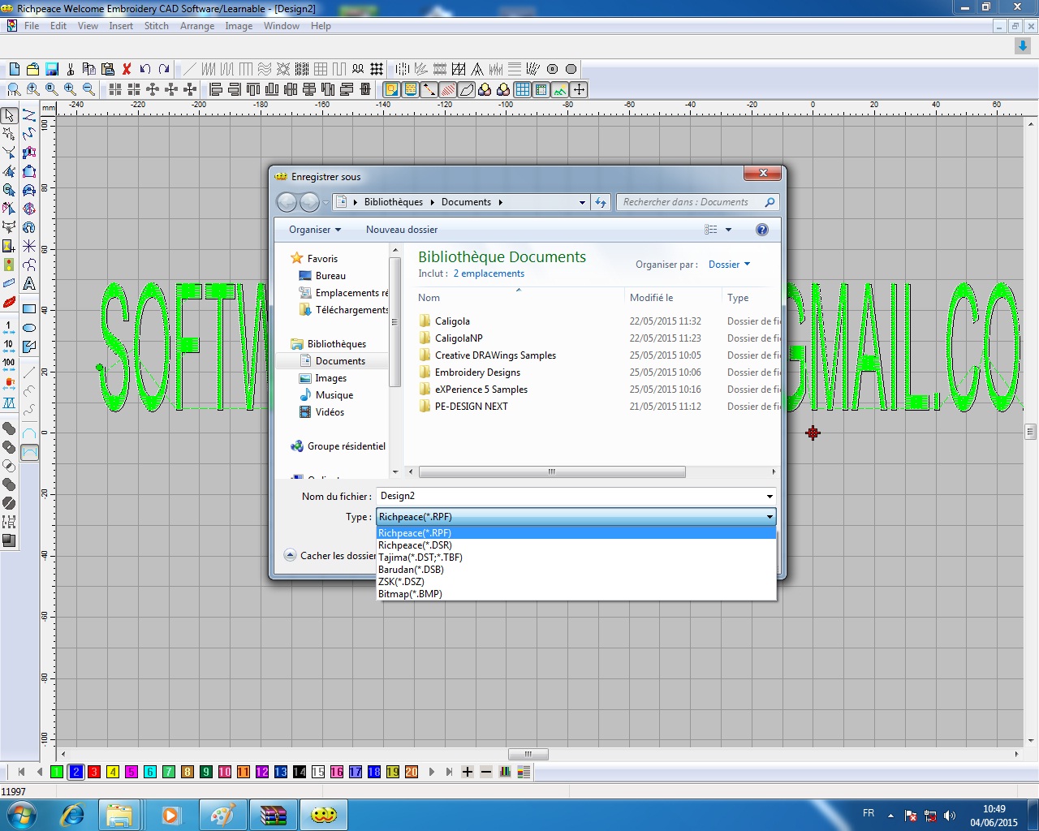Open the WinRAR taskbar icon
This screenshot has height=831, width=1039.
[x=274, y=815]
